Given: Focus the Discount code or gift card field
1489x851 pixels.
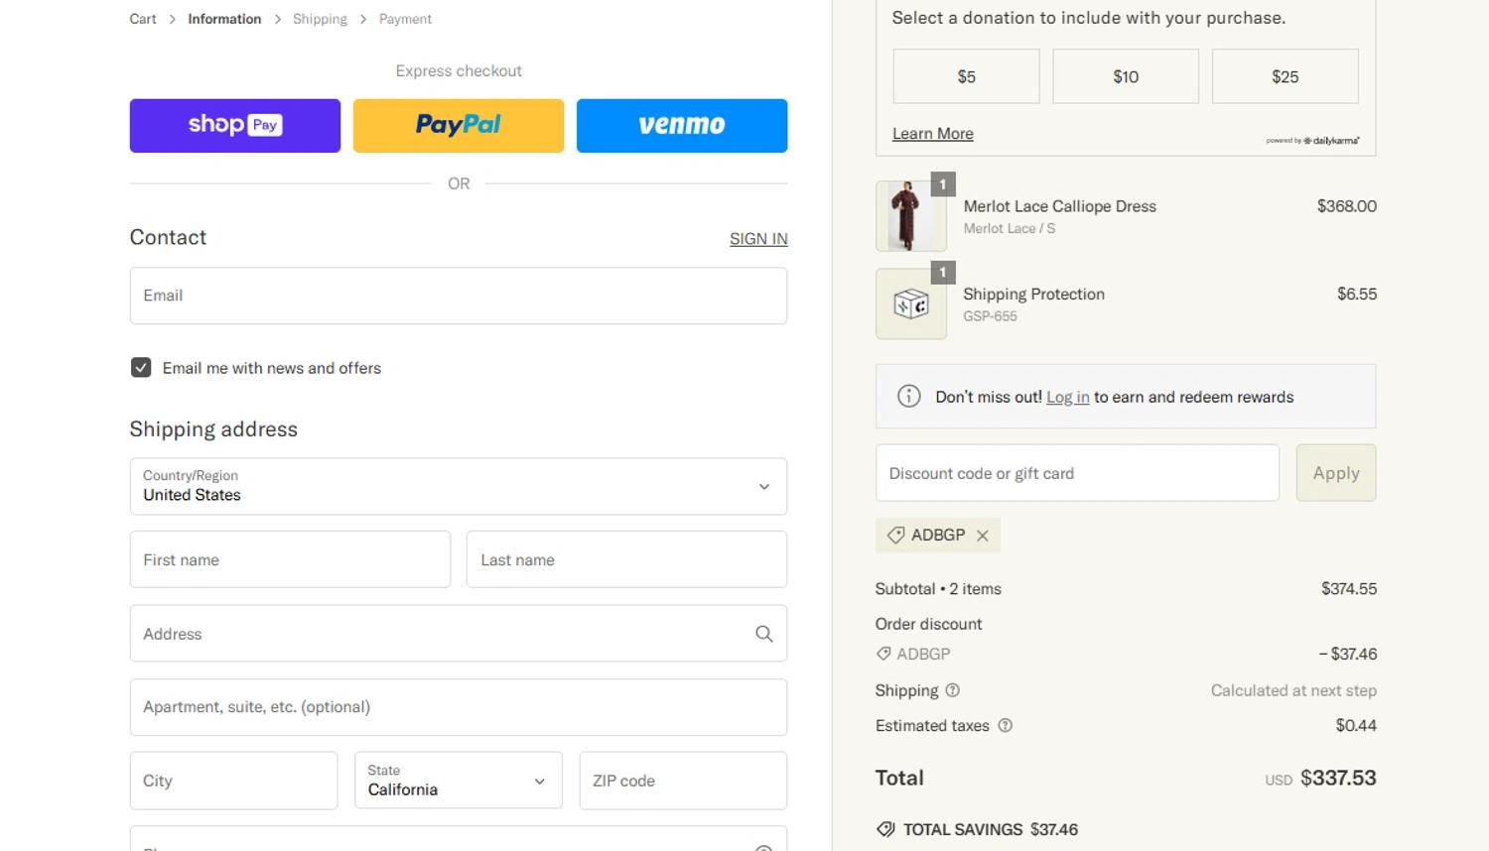Looking at the screenshot, I should [1077, 473].
